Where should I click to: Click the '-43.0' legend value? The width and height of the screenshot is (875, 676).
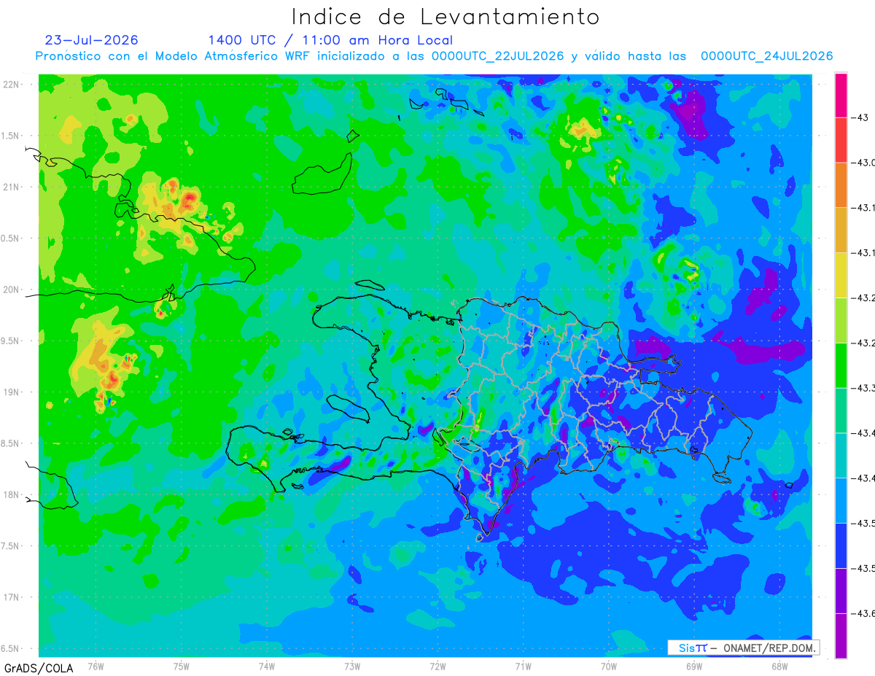(x=865, y=163)
